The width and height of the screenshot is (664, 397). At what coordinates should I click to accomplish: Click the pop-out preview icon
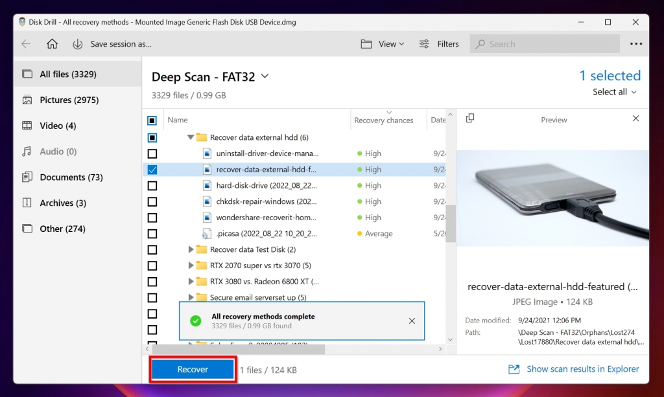[470, 118]
